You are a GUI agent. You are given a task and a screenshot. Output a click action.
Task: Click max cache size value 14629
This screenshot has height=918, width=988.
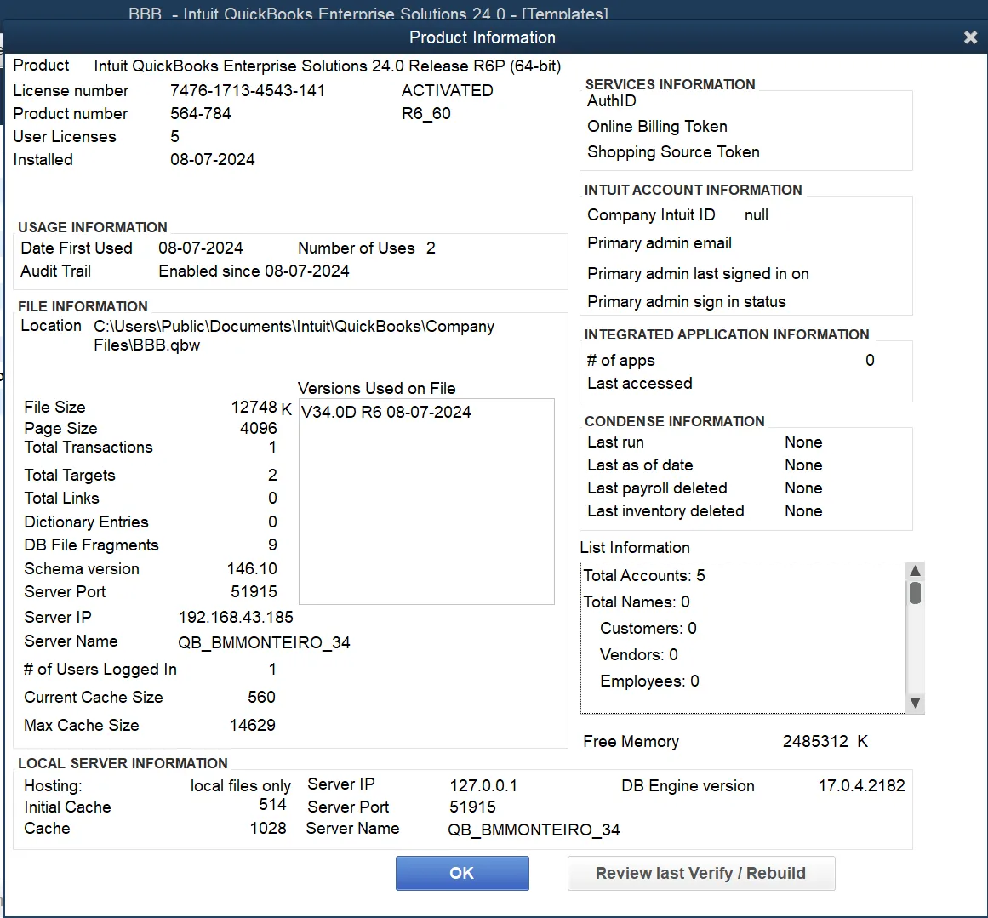[x=252, y=725]
